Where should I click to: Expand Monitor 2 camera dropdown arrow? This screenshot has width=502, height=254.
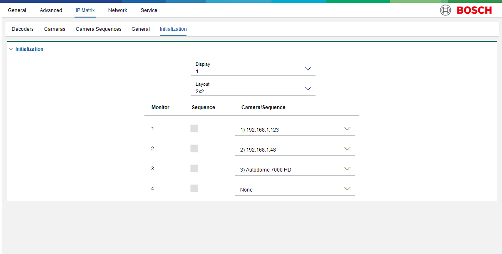(x=348, y=149)
